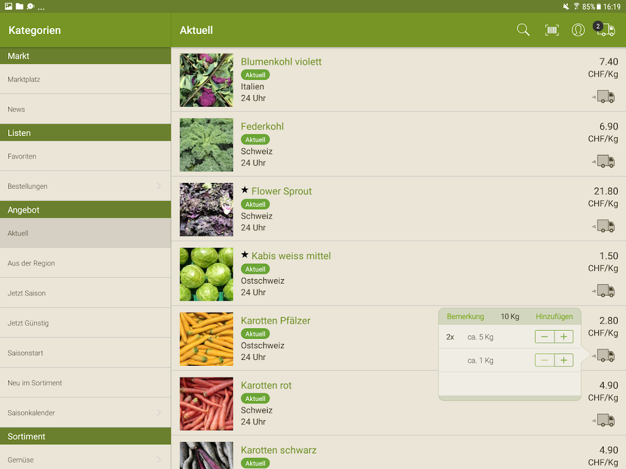Open Aus der Region
This screenshot has width=626, height=469.
(x=86, y=263)
